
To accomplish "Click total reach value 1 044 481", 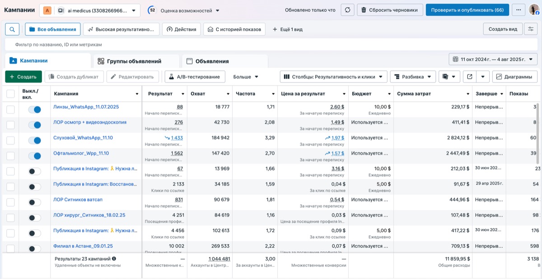I will (219, 259).
